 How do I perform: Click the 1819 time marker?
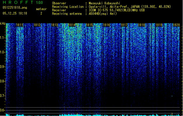point(159,25)
